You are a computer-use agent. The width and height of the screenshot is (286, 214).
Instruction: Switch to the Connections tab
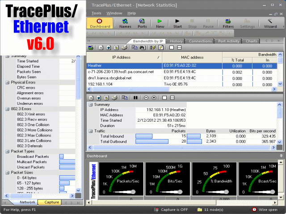[200, 41]
